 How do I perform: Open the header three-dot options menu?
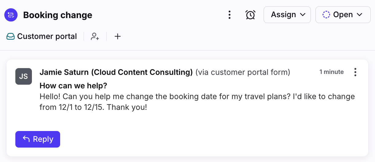(229, 15)
